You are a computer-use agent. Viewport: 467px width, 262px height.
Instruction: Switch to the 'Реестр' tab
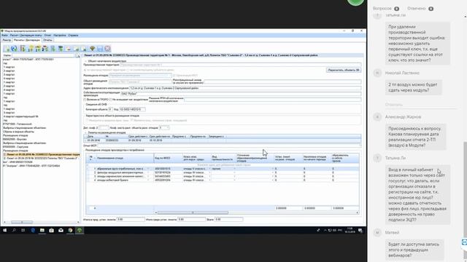(x=7, y=40)
